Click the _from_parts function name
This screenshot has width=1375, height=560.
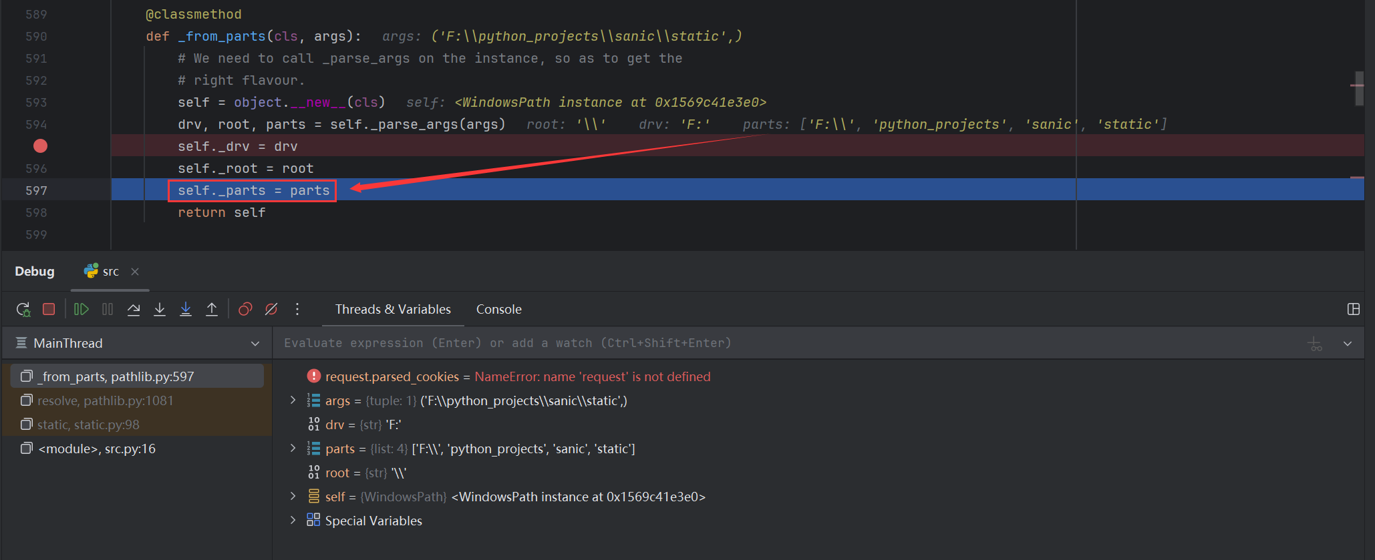[x=222, y=36]
